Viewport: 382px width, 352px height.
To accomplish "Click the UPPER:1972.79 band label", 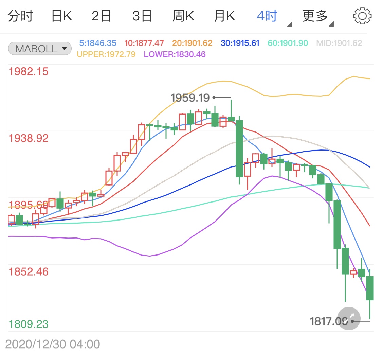I will 106,54.
